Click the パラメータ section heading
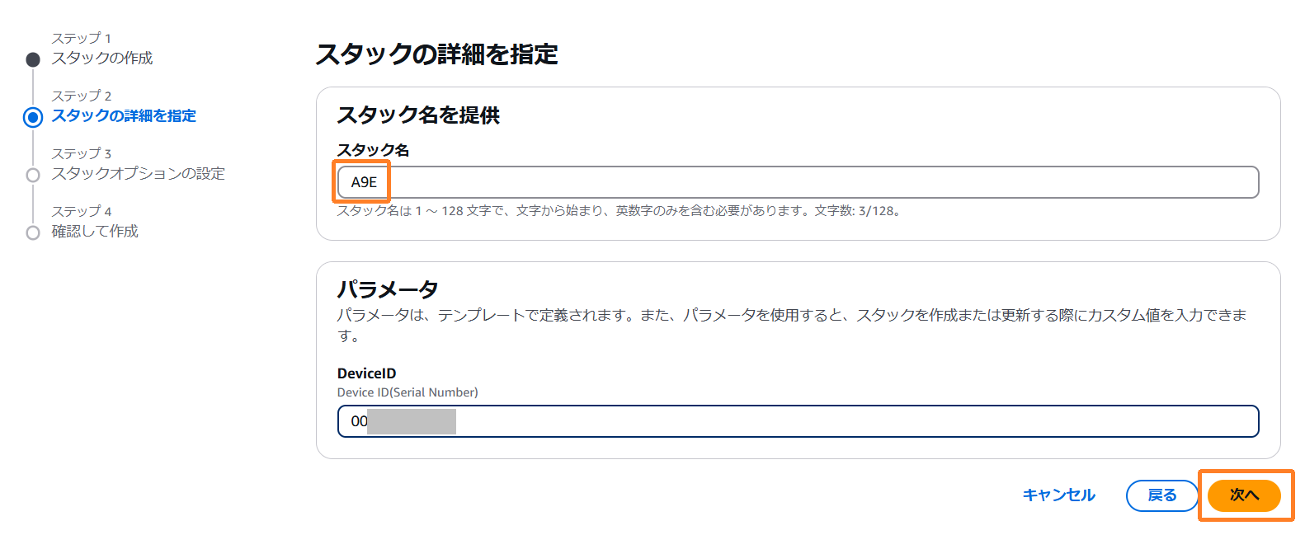Viewport: 1305px width, 535px height. pos(387,289)
